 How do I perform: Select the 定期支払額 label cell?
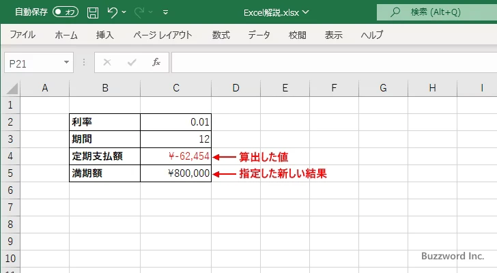105,156
